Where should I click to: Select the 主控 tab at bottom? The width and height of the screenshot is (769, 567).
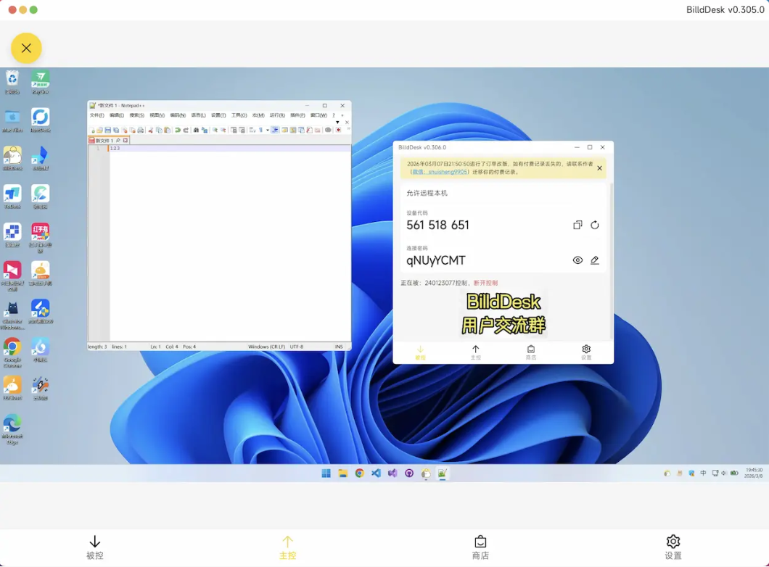coord(288,547)
